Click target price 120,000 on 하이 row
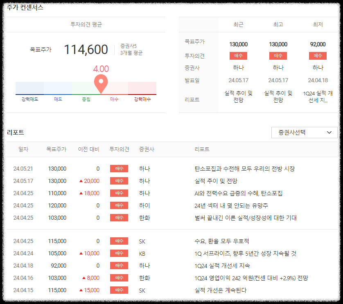The width and height of the screenshot is (343, 304). [57, 205]
